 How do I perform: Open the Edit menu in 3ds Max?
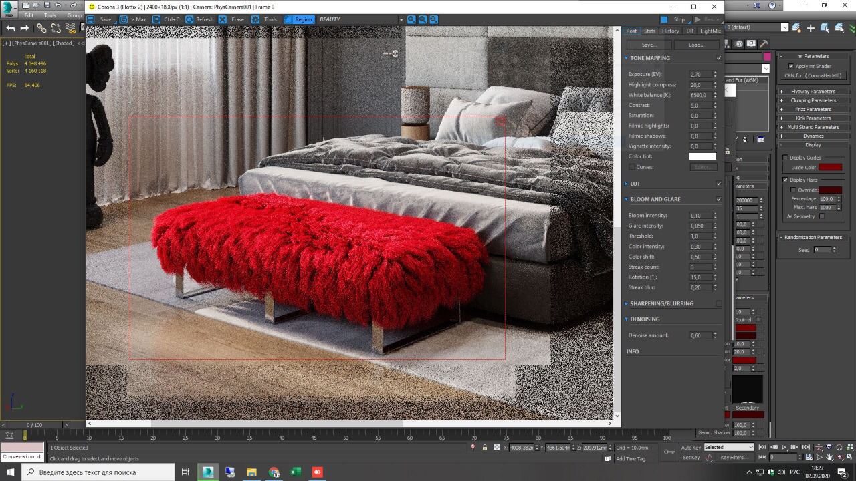click(x=29, y=15)
